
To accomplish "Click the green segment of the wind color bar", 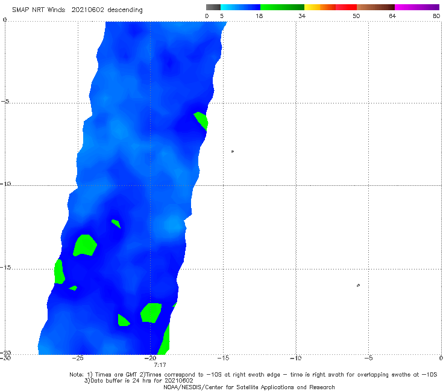I will pos(282,7).
